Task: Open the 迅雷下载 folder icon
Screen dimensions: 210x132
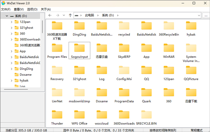Action: [x=191, y=92]
